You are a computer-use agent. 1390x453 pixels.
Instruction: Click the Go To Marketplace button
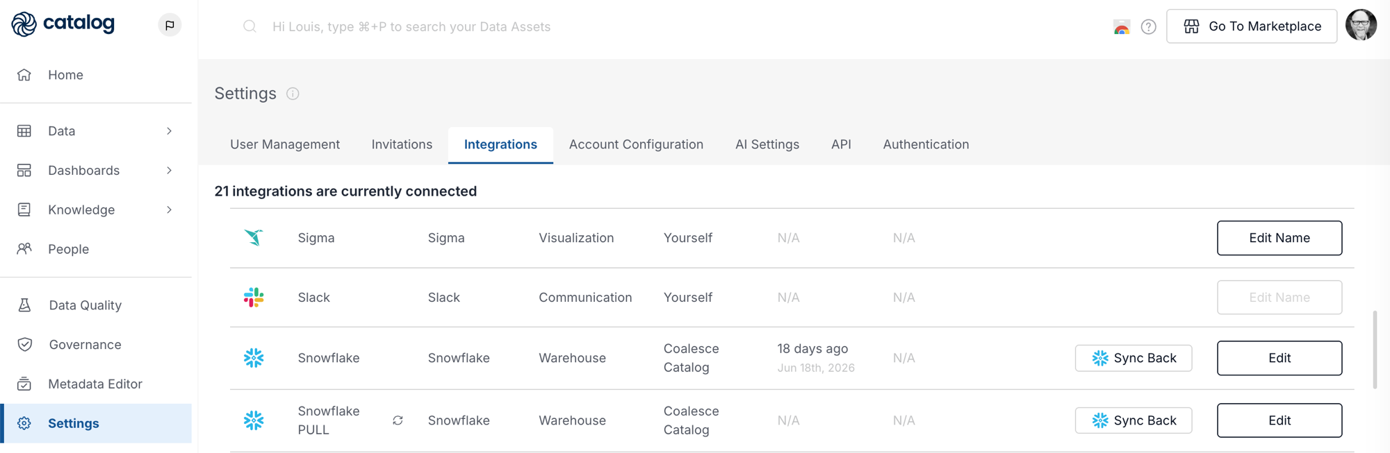[1252, 26]
